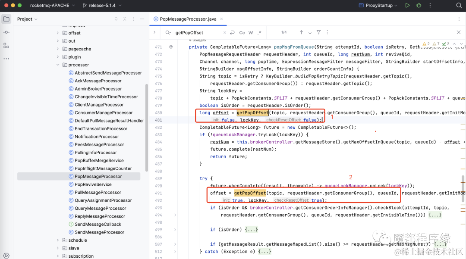Expand the schedule folder
466x259 pixels.
pyautogui.click(x=58, y=240)
